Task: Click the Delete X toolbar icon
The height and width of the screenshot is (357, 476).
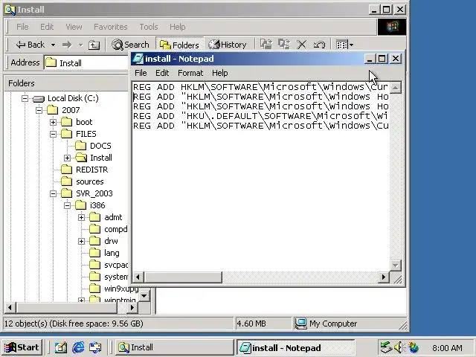Action: point(301,45)
